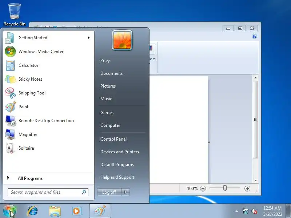Image resolution: width=291 pixels, height=218 pixels.
Task: Open the Music library
Action: [106, 99]
